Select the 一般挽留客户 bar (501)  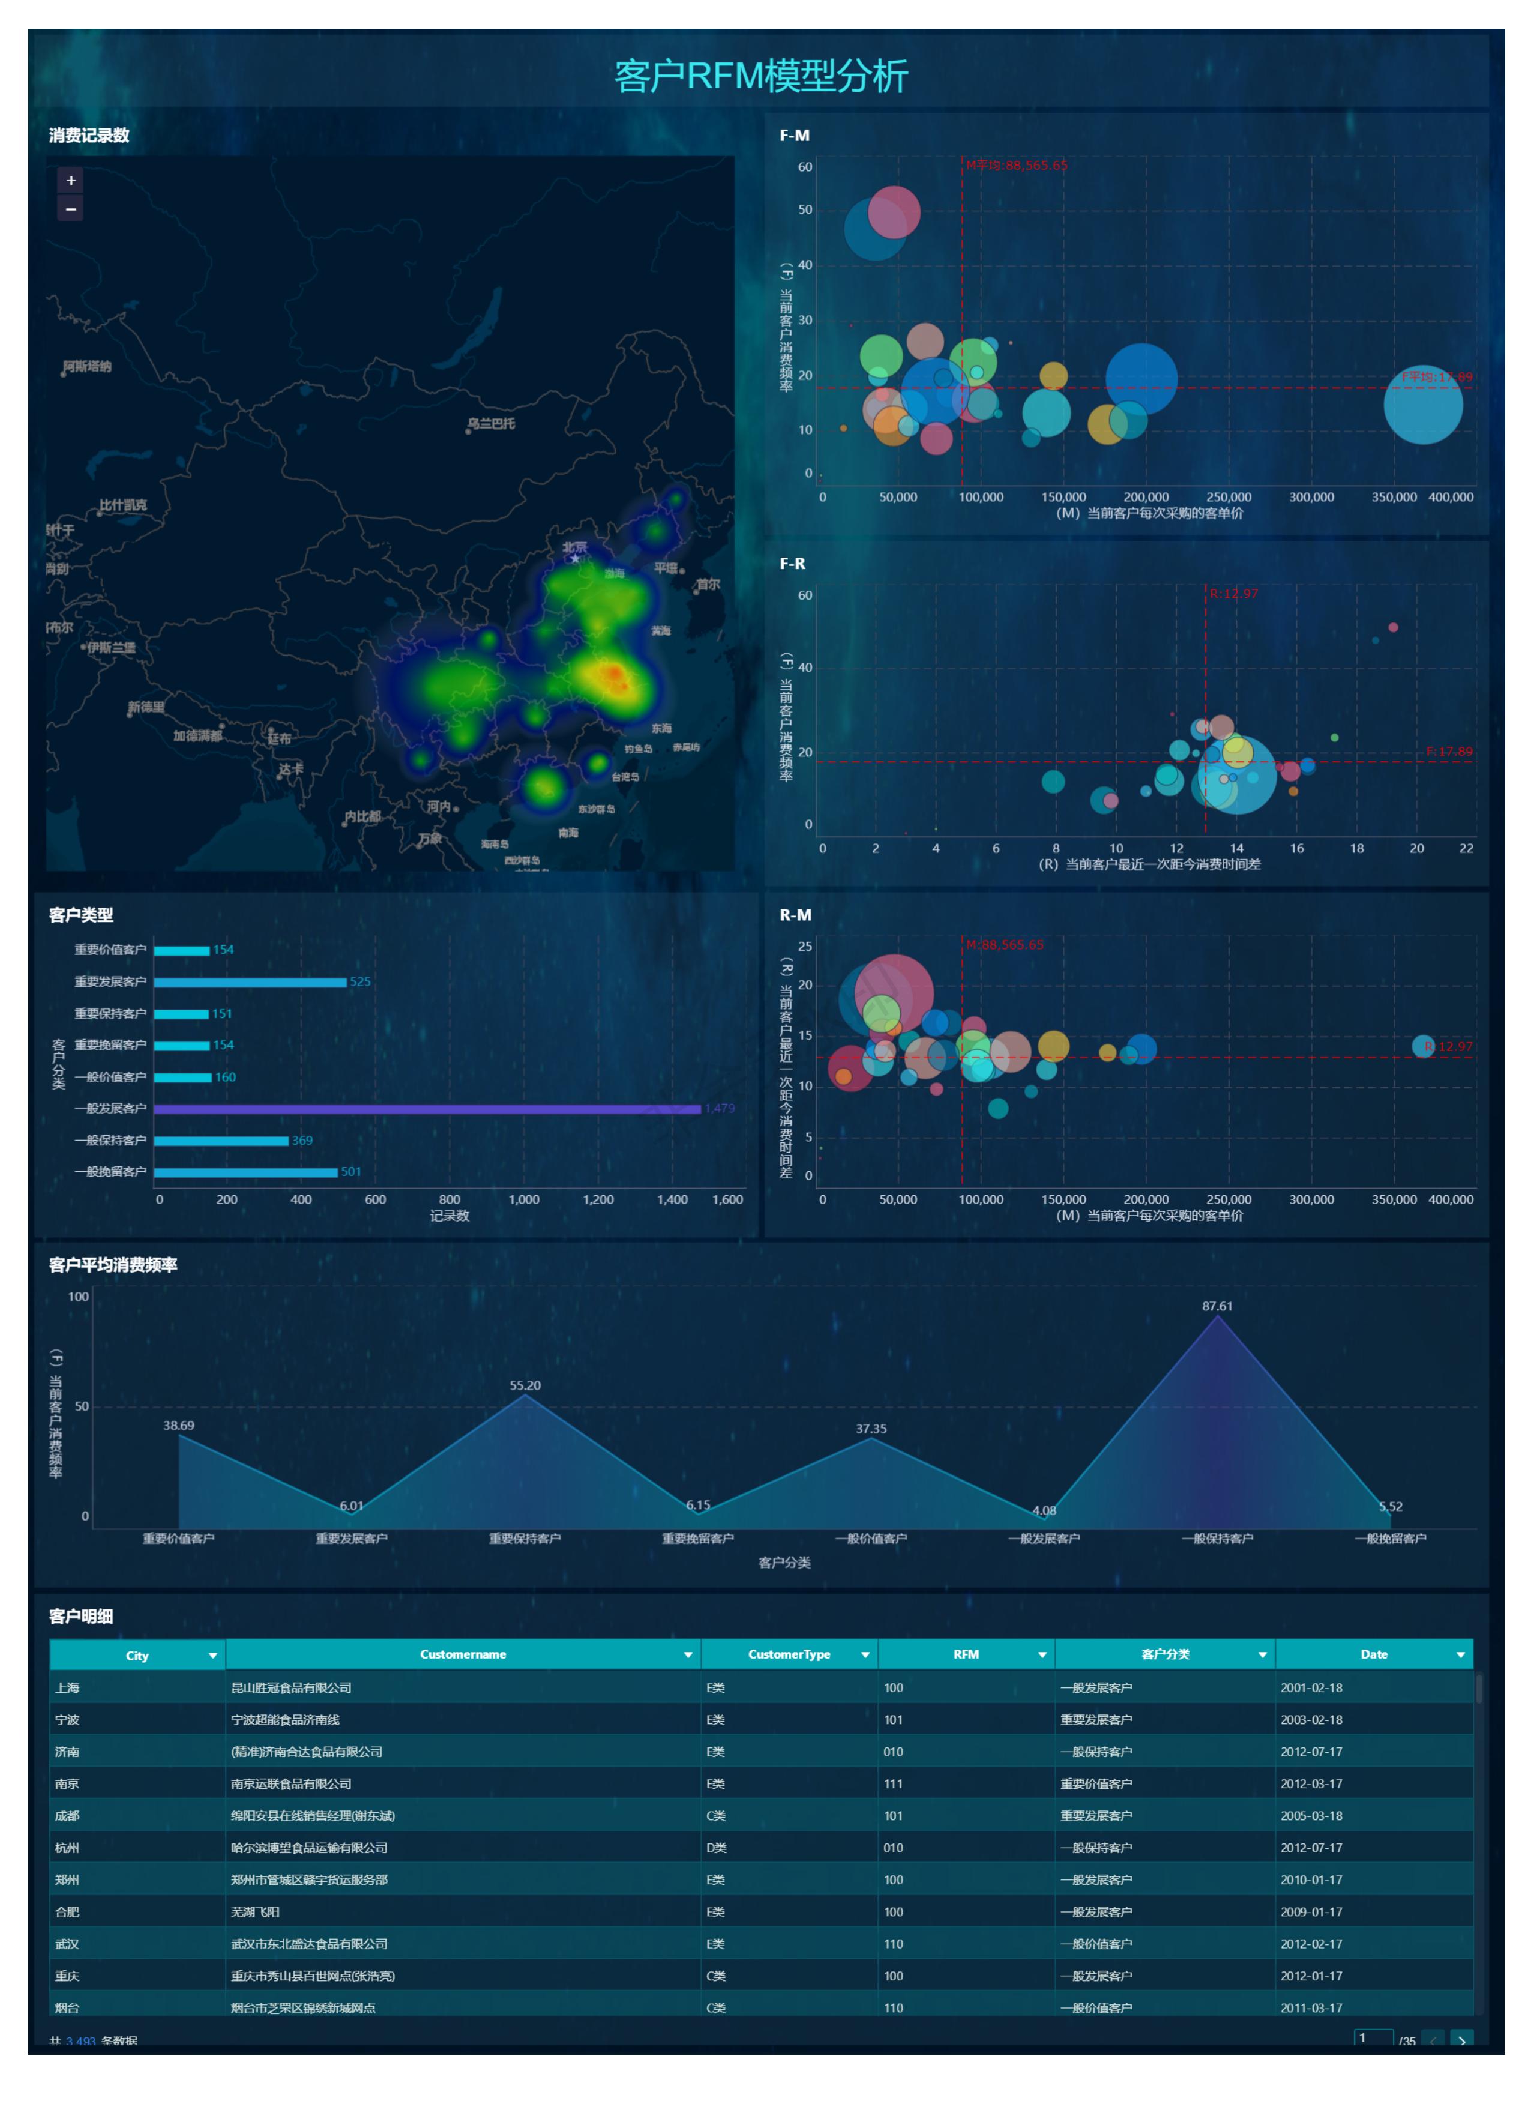pyautogui.click(x=245, y=1172)
